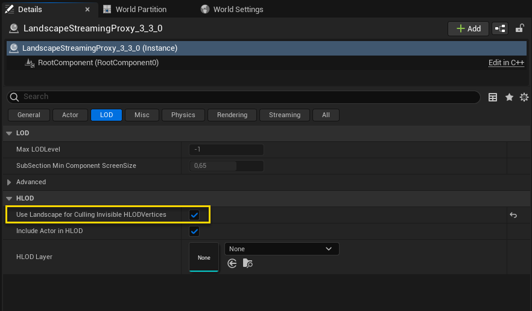Open the HLOD Layer None dropdown

click(282, 249)
